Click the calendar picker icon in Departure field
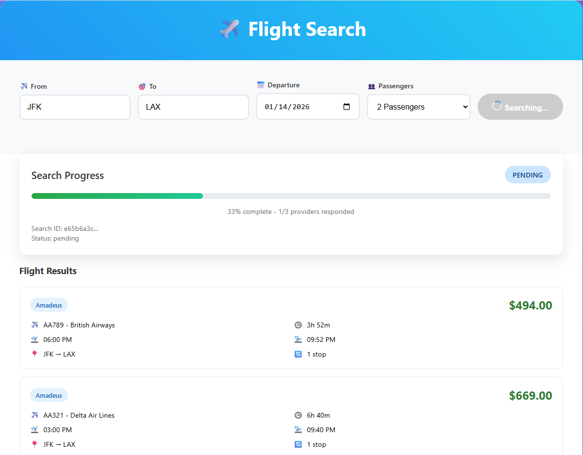Image resolution: width=583 pixels, height=455 pixels. click(x=346, y=107)
